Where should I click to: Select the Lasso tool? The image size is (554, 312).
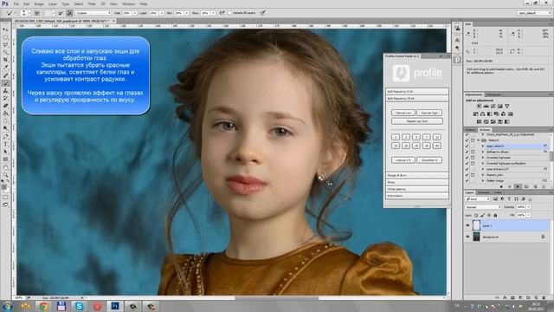tap(5, 45)
